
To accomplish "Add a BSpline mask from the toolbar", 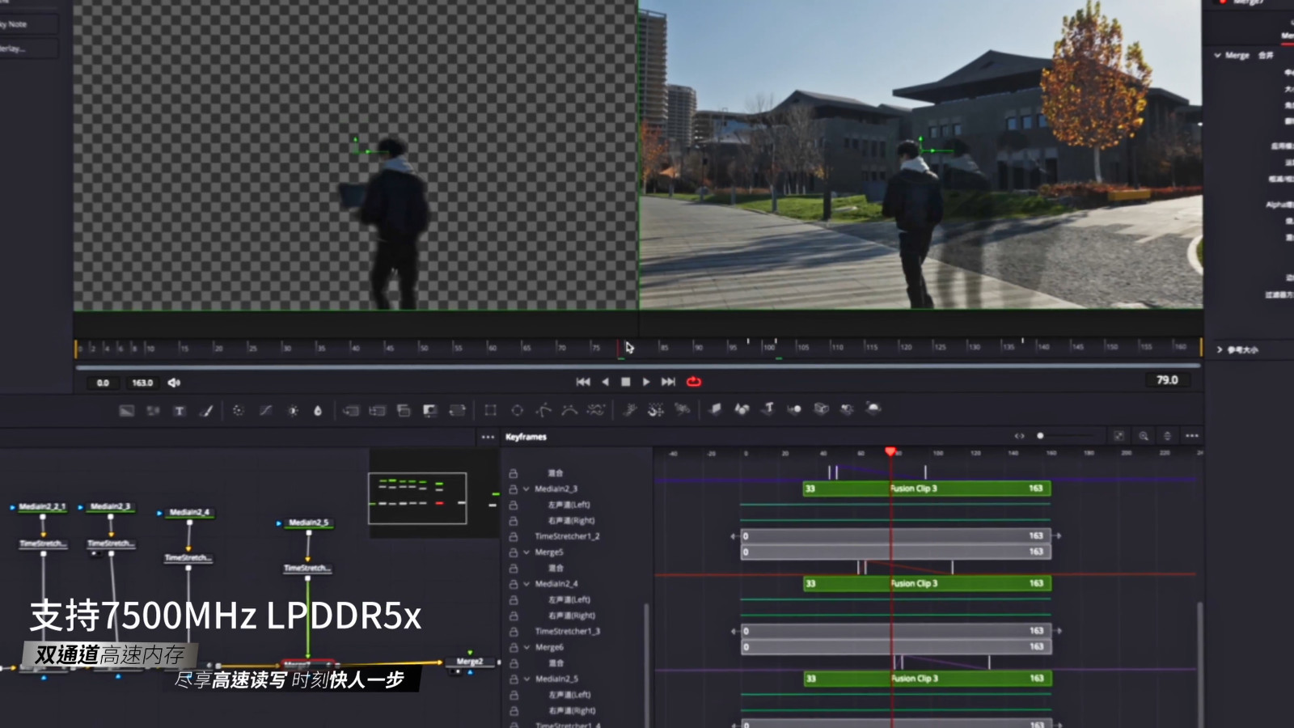I will point(570,410).
